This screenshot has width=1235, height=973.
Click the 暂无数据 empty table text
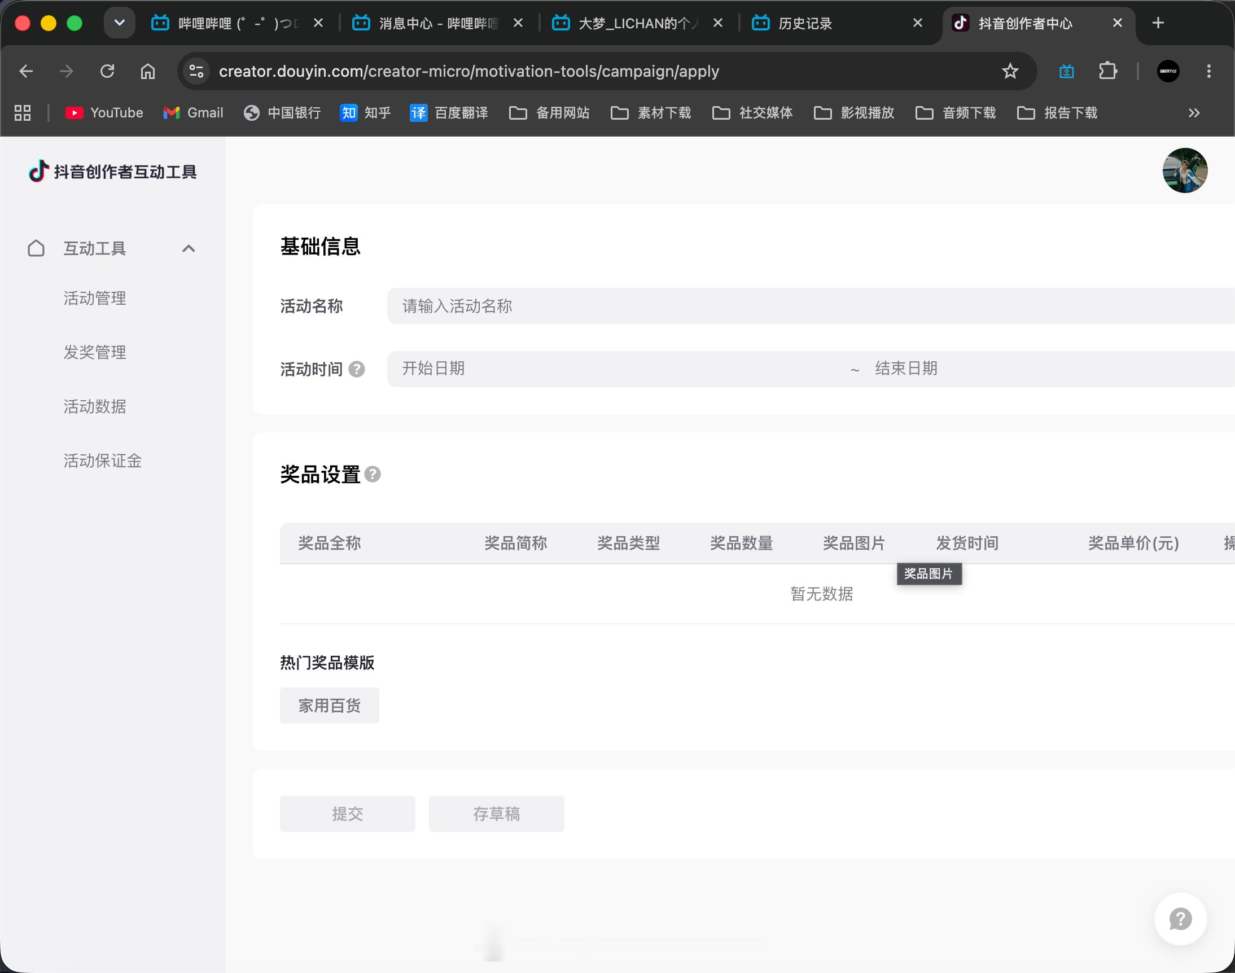coord(821,594)
